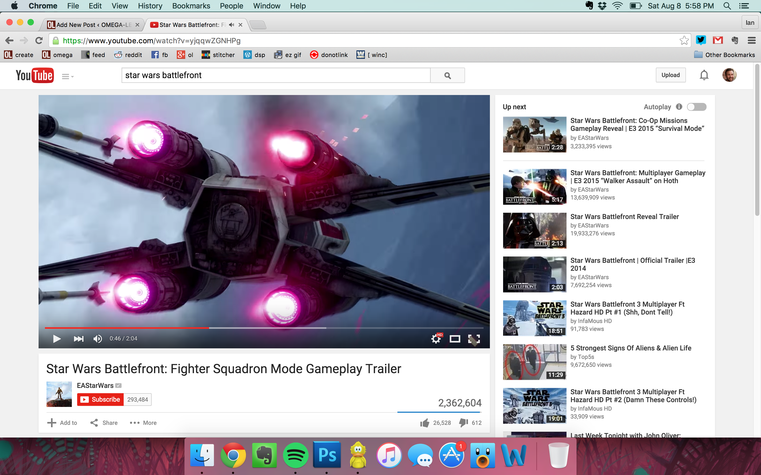761x475 pixels.
Task: Click the Gmail extension icon
Action: click(718, 40)
